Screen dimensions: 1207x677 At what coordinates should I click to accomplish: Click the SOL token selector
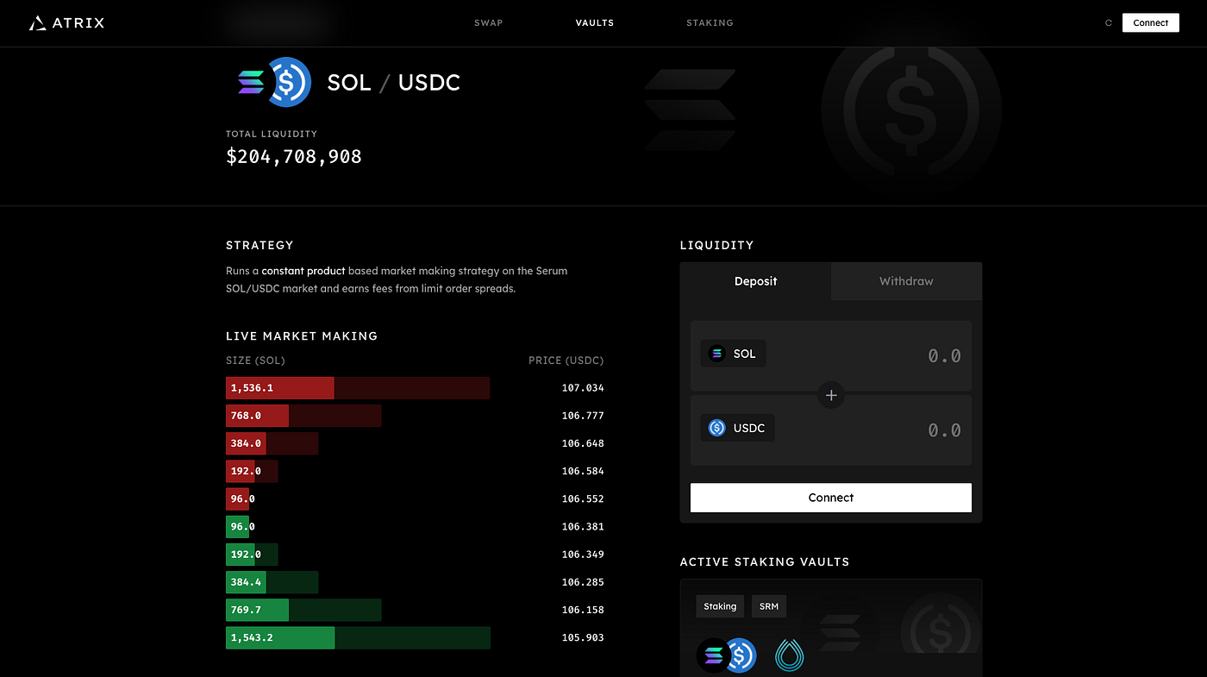[733, 354]
